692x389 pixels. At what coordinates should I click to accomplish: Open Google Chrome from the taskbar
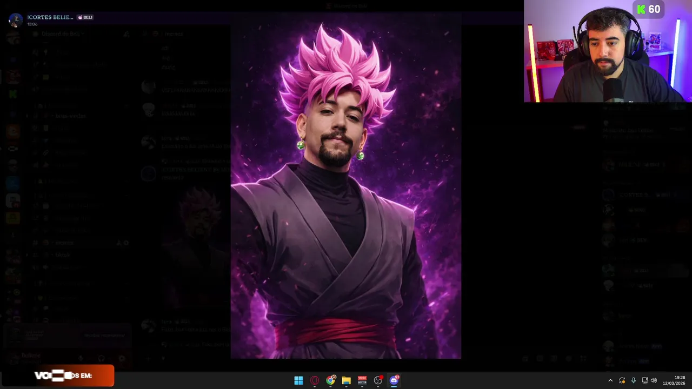pyautogui.click(x=330, y=380)
